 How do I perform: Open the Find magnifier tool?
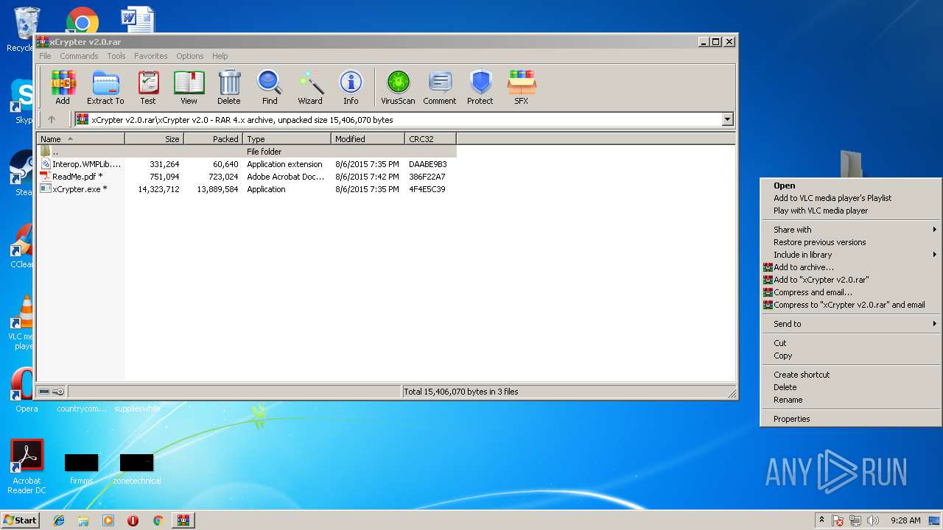(270, 88)
